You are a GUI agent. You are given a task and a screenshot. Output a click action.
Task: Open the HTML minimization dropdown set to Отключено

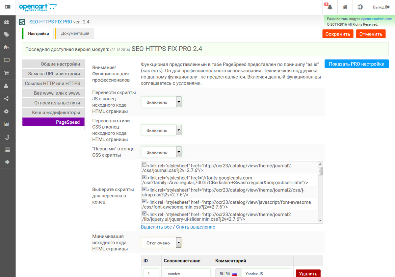point(161,243)
